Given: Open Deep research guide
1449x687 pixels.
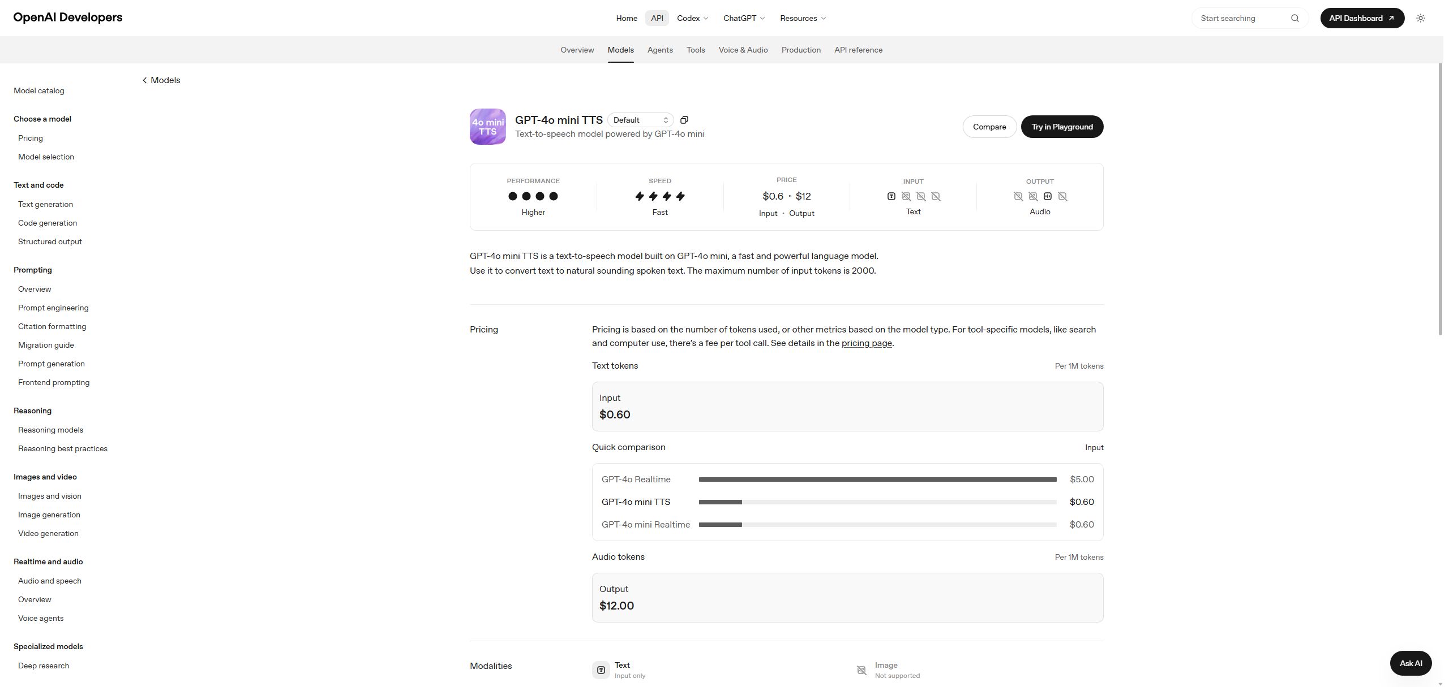Looking at the screenshot, I should point(44,666).
